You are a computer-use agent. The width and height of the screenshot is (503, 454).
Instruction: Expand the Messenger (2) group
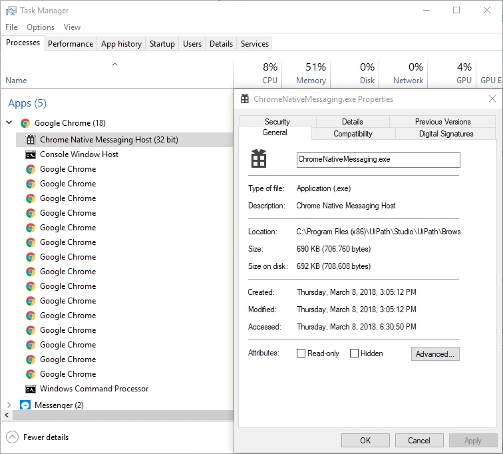point(9,405)
